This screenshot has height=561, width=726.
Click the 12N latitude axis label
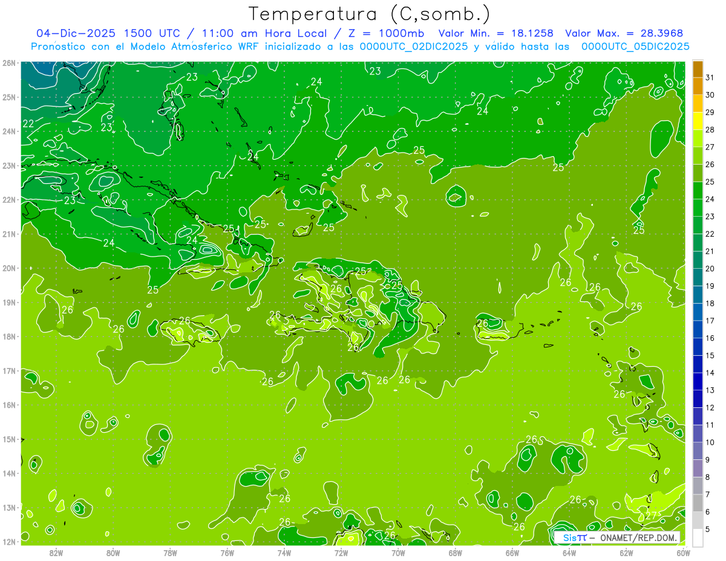click(8, 542)
